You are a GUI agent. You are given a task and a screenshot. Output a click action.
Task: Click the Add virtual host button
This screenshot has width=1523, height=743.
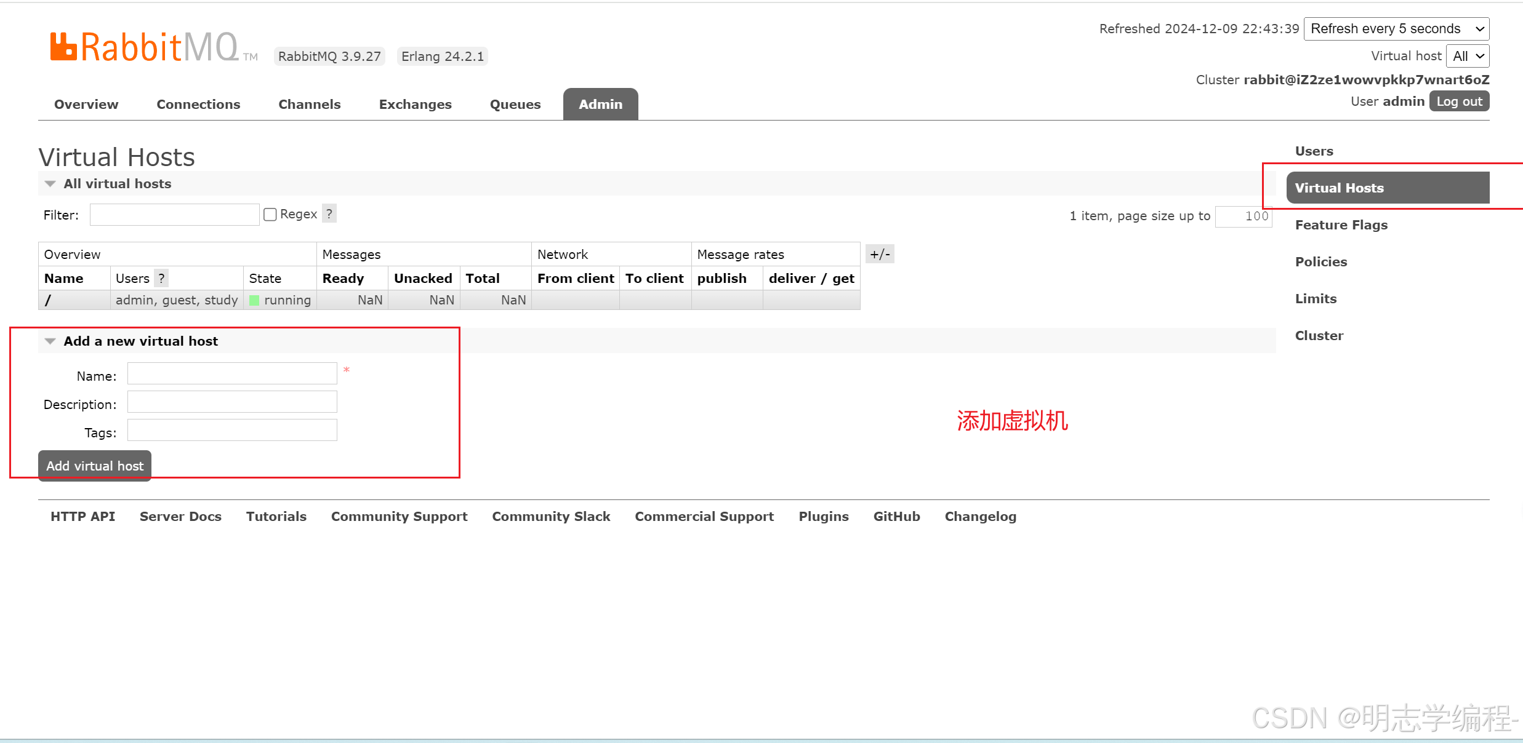(94, 466)
